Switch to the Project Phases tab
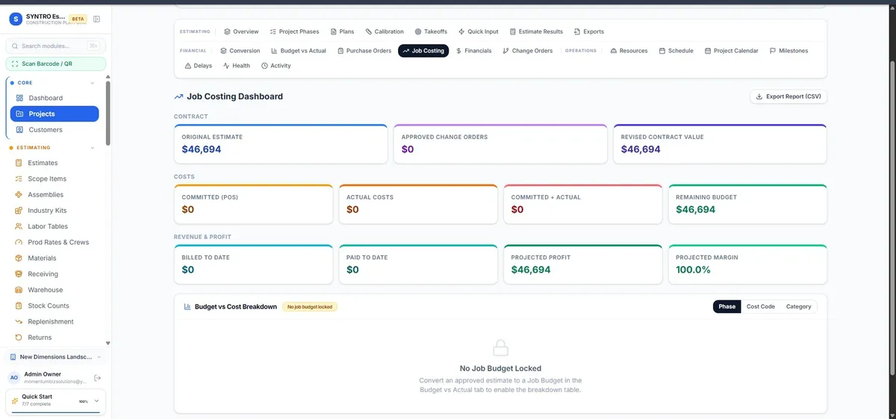Viewport: 896px width, 419px height. click(x=294, y=31)
